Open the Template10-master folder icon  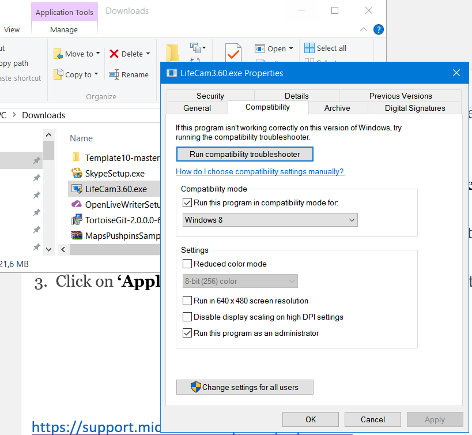pos(76,157)
